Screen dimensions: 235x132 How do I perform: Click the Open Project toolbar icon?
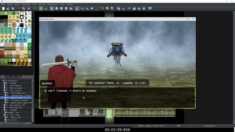(x=8, y=8)
